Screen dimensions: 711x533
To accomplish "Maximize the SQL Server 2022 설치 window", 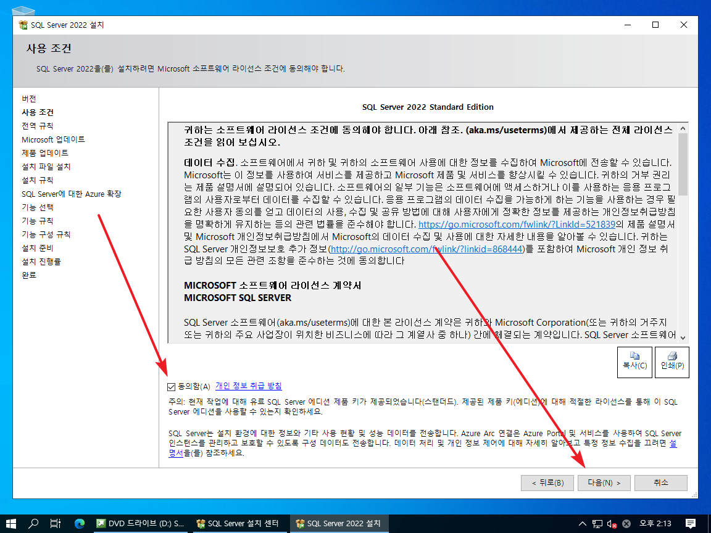I will [x=655, y=25].
